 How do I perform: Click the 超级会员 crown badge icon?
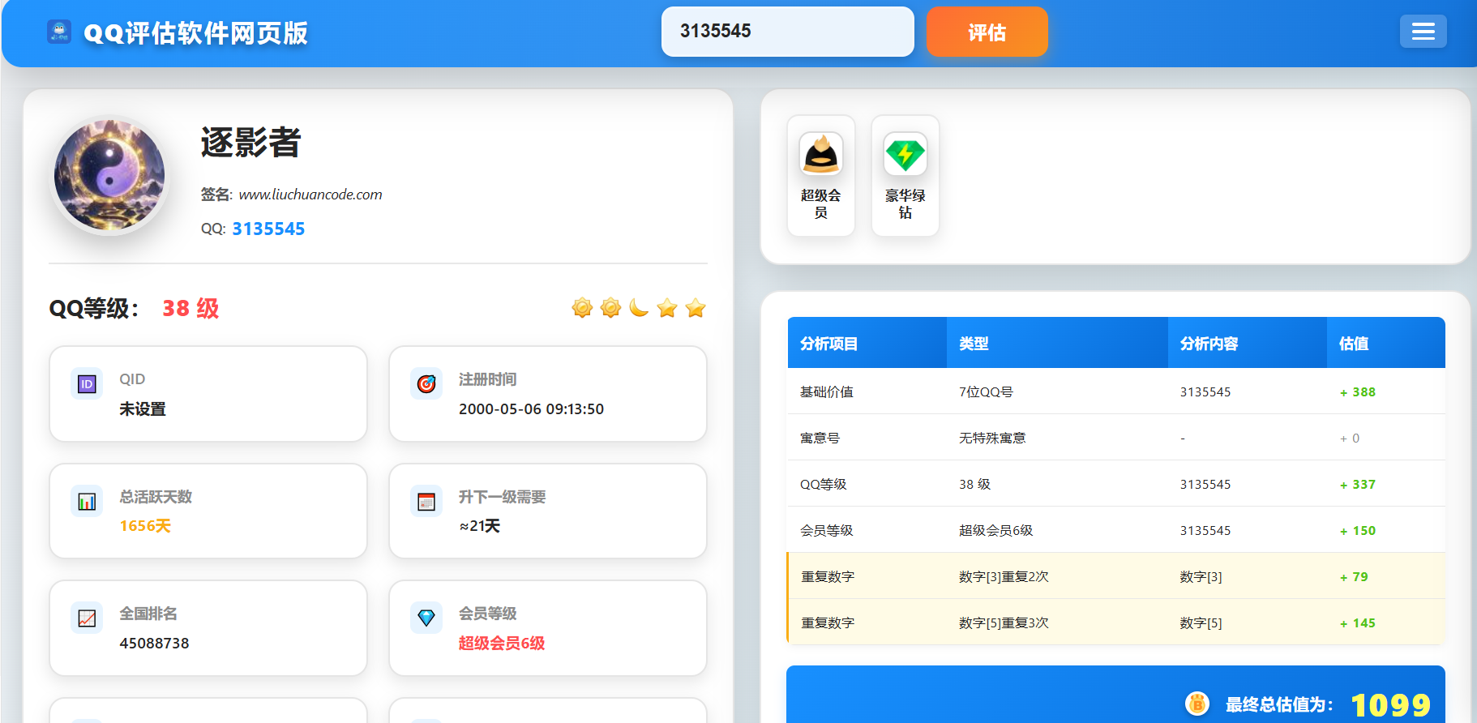pyautogui.click(x=821, y=154)
